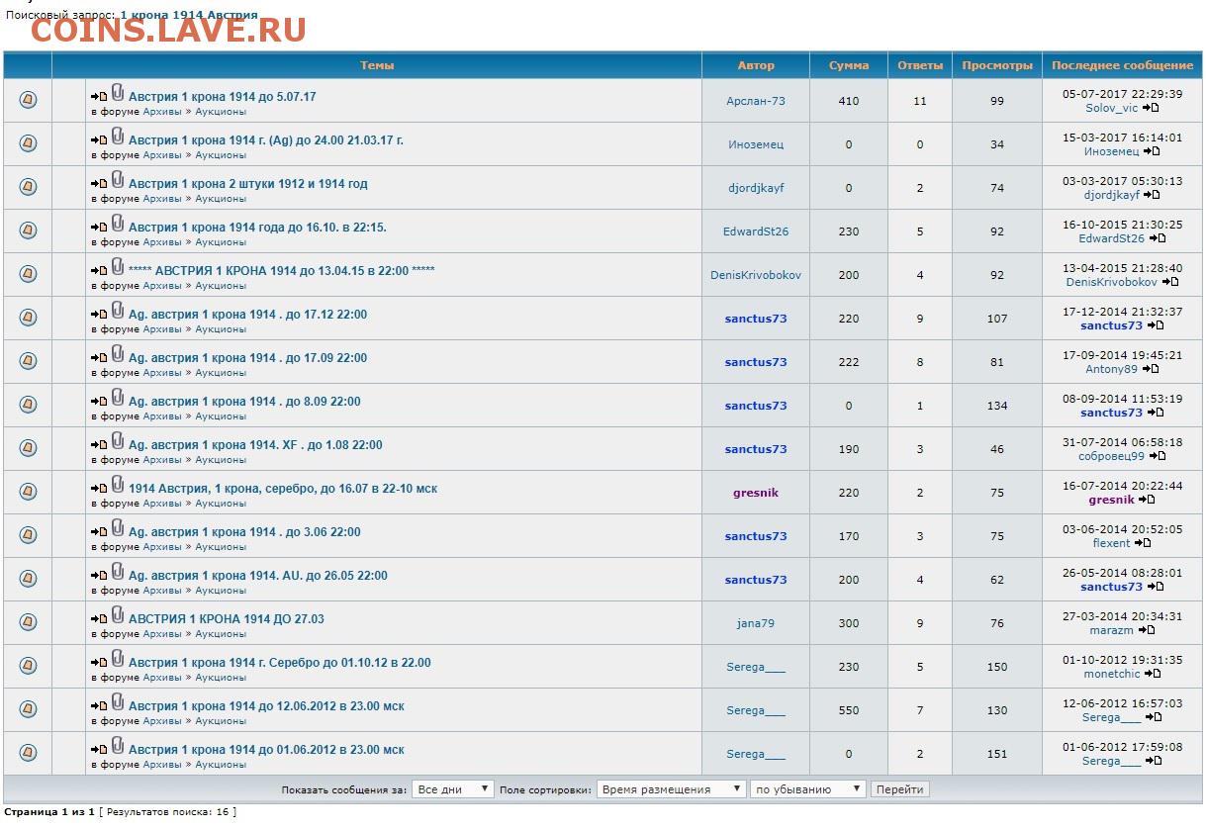Screen dimensions: 1206x831
Task: Click topic status icon in the Иноземец row
Action: (28, 143)
